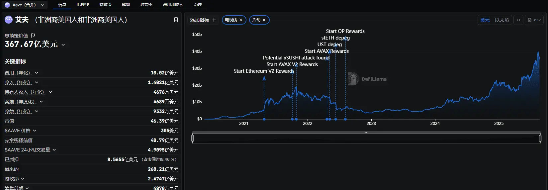Open the Aave (合并) protocol dropdown
548x190 pixels.
(25, 5)
